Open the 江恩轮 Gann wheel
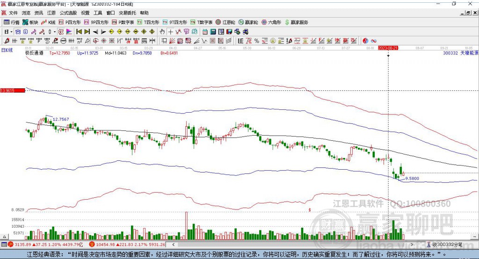The height and width of the screenshot is (259, 479). pos(225,22)
